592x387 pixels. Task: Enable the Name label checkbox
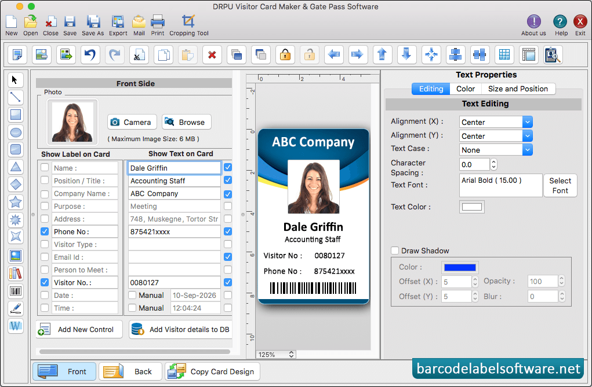45,167
